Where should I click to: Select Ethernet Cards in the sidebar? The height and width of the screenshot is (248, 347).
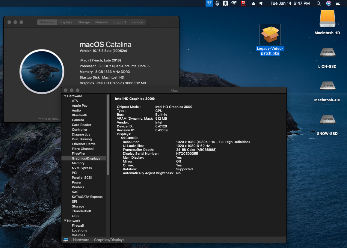(x=84, y=144)
